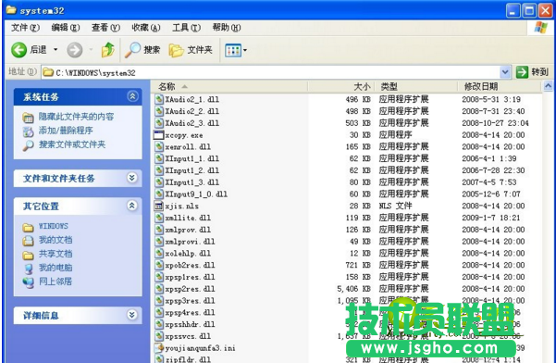Select file XInput1_3.dll

click(x=192, y=182)
